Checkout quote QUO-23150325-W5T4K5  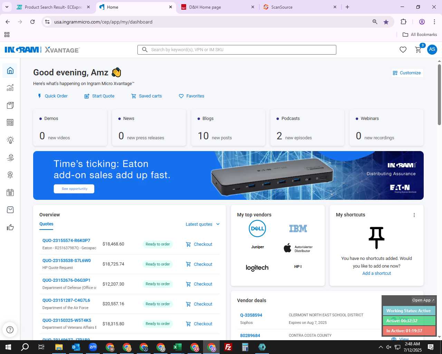[199, 324]
